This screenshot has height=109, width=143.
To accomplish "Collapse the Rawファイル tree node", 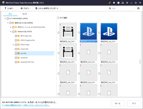I will pyautogui.click(x=10, y=32).
